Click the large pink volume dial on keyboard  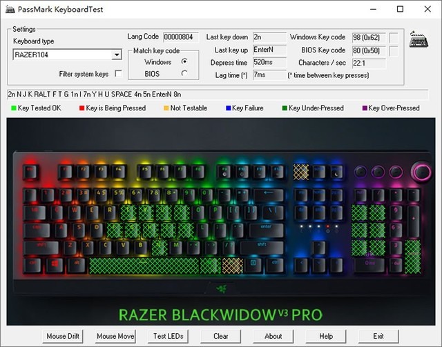coord(421,172)
